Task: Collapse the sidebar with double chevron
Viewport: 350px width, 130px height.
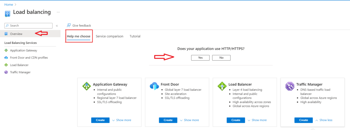Action: pos(57,26)
